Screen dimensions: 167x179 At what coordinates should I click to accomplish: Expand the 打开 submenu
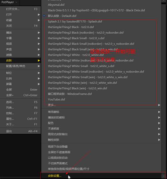[20, 15]
